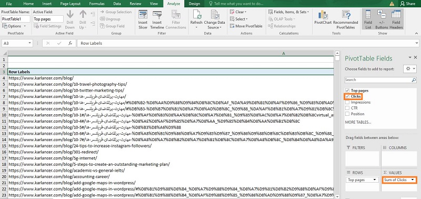421x199 pixels.
Task: Switch to the Insert tab
Action: (x=47, y=4)
